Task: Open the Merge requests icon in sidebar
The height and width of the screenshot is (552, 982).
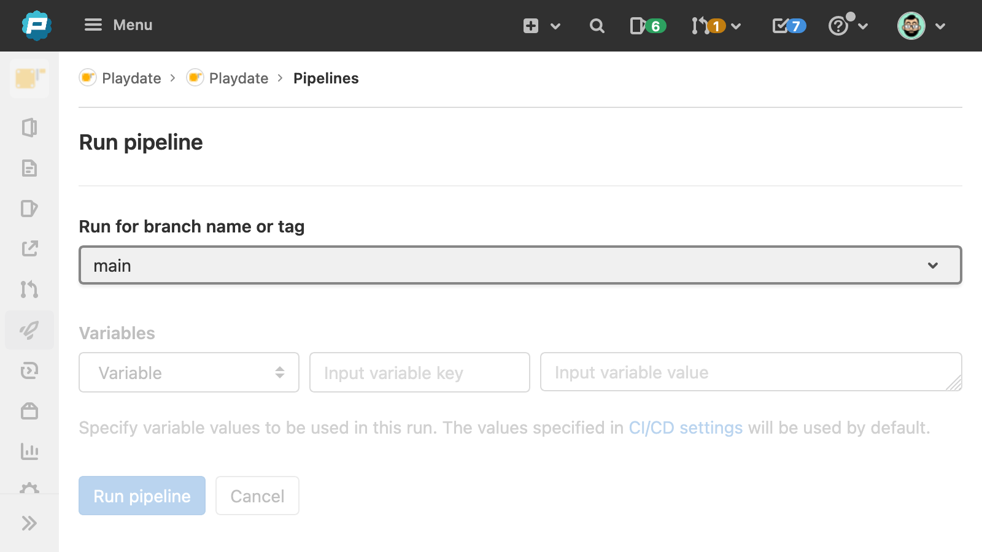Action: click(x=29, y=289)
